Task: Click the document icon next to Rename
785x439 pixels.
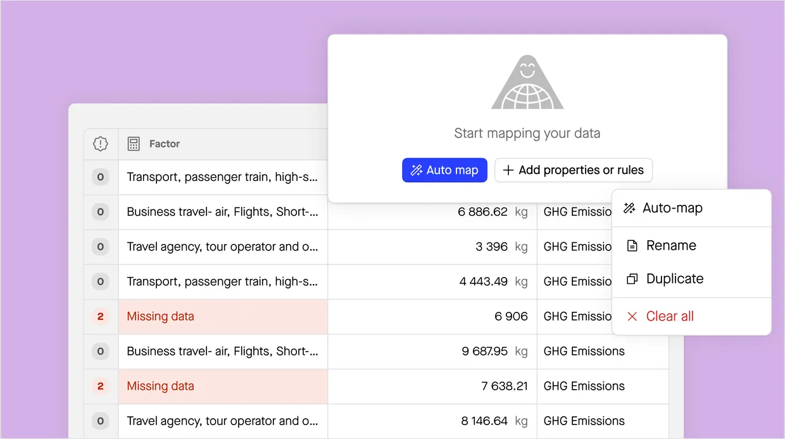Action: click(x=632, y=245)
